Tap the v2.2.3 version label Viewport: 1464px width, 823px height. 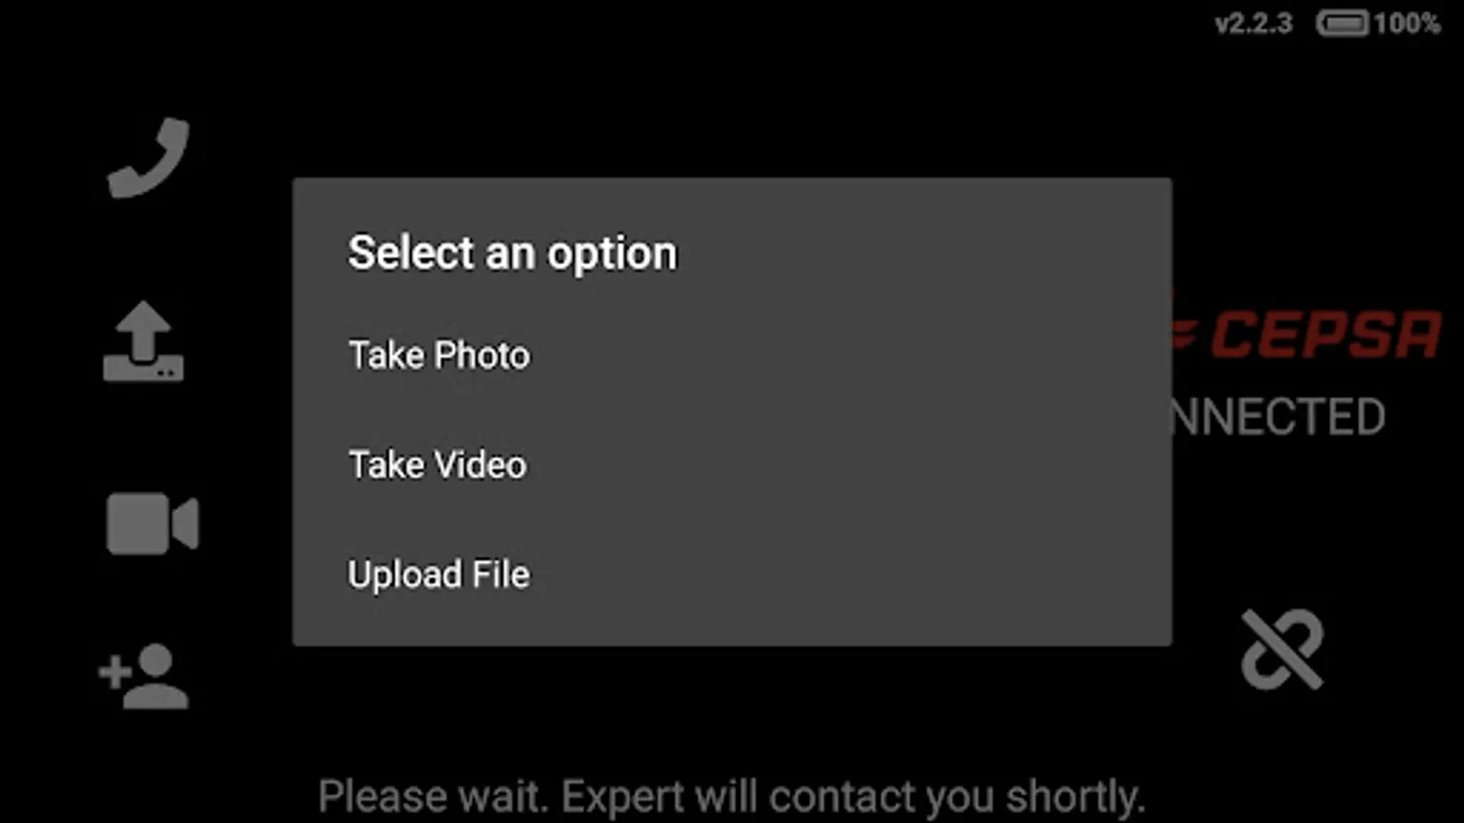tap(1254, 23)
